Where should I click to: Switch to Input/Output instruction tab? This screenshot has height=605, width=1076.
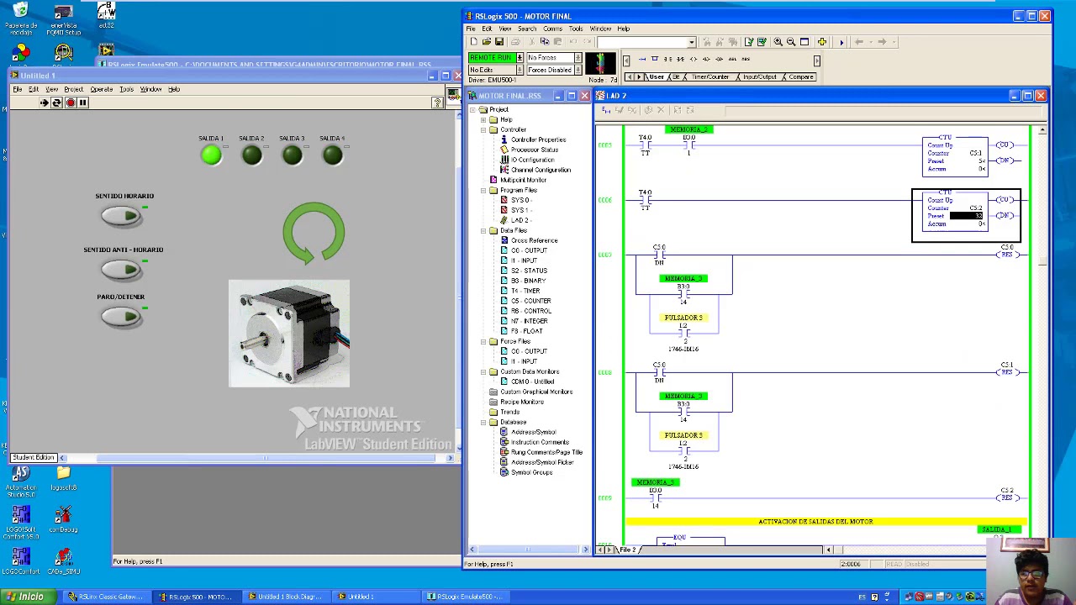(759, 77)
